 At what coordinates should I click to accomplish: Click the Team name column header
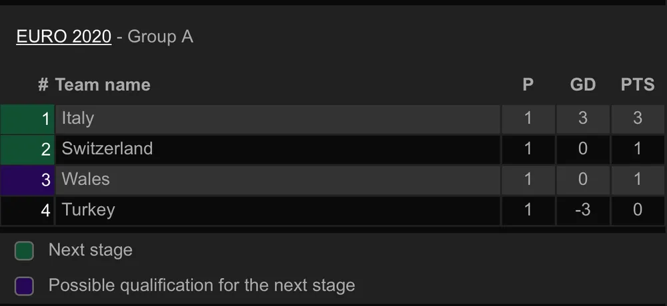pyautogui.click(x=103, y=85)
